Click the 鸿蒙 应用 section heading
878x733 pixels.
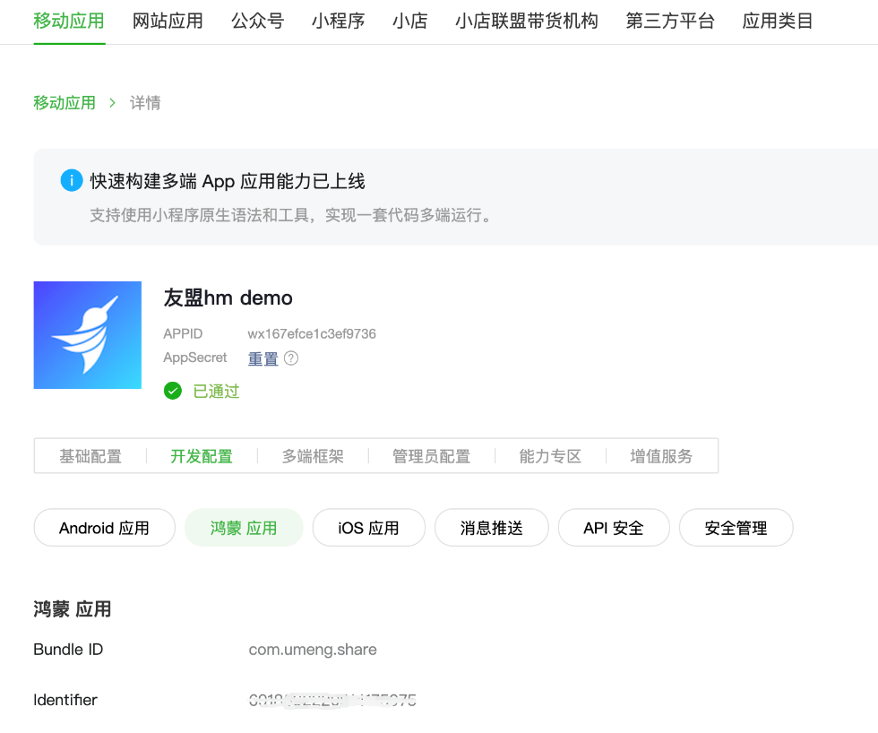73,609
